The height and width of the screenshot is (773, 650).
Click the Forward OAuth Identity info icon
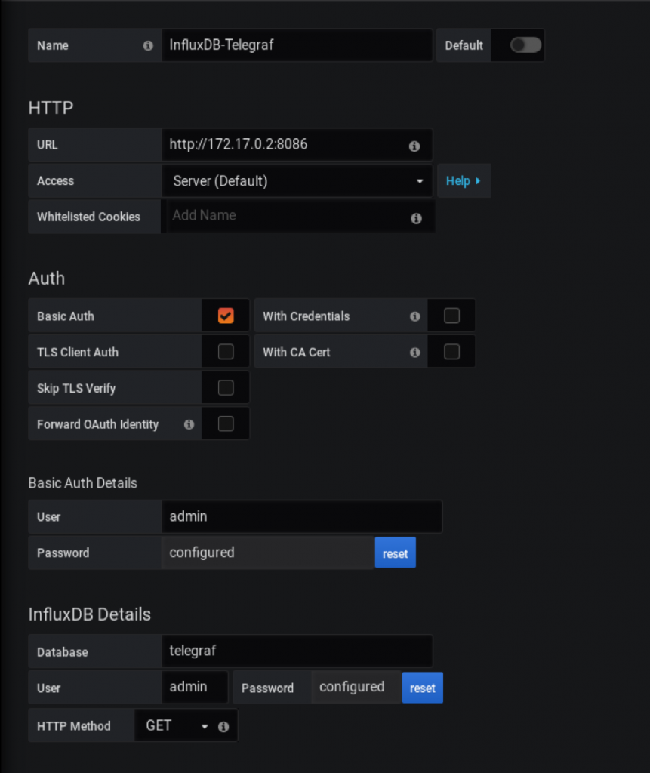tap(189, 424)
